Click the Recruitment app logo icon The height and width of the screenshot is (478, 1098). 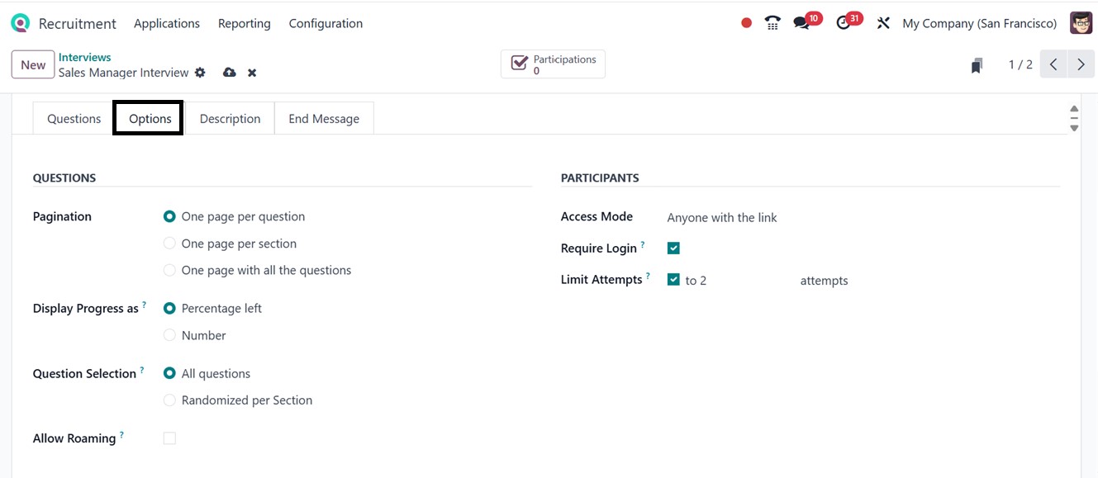click(x=20, y=23)
